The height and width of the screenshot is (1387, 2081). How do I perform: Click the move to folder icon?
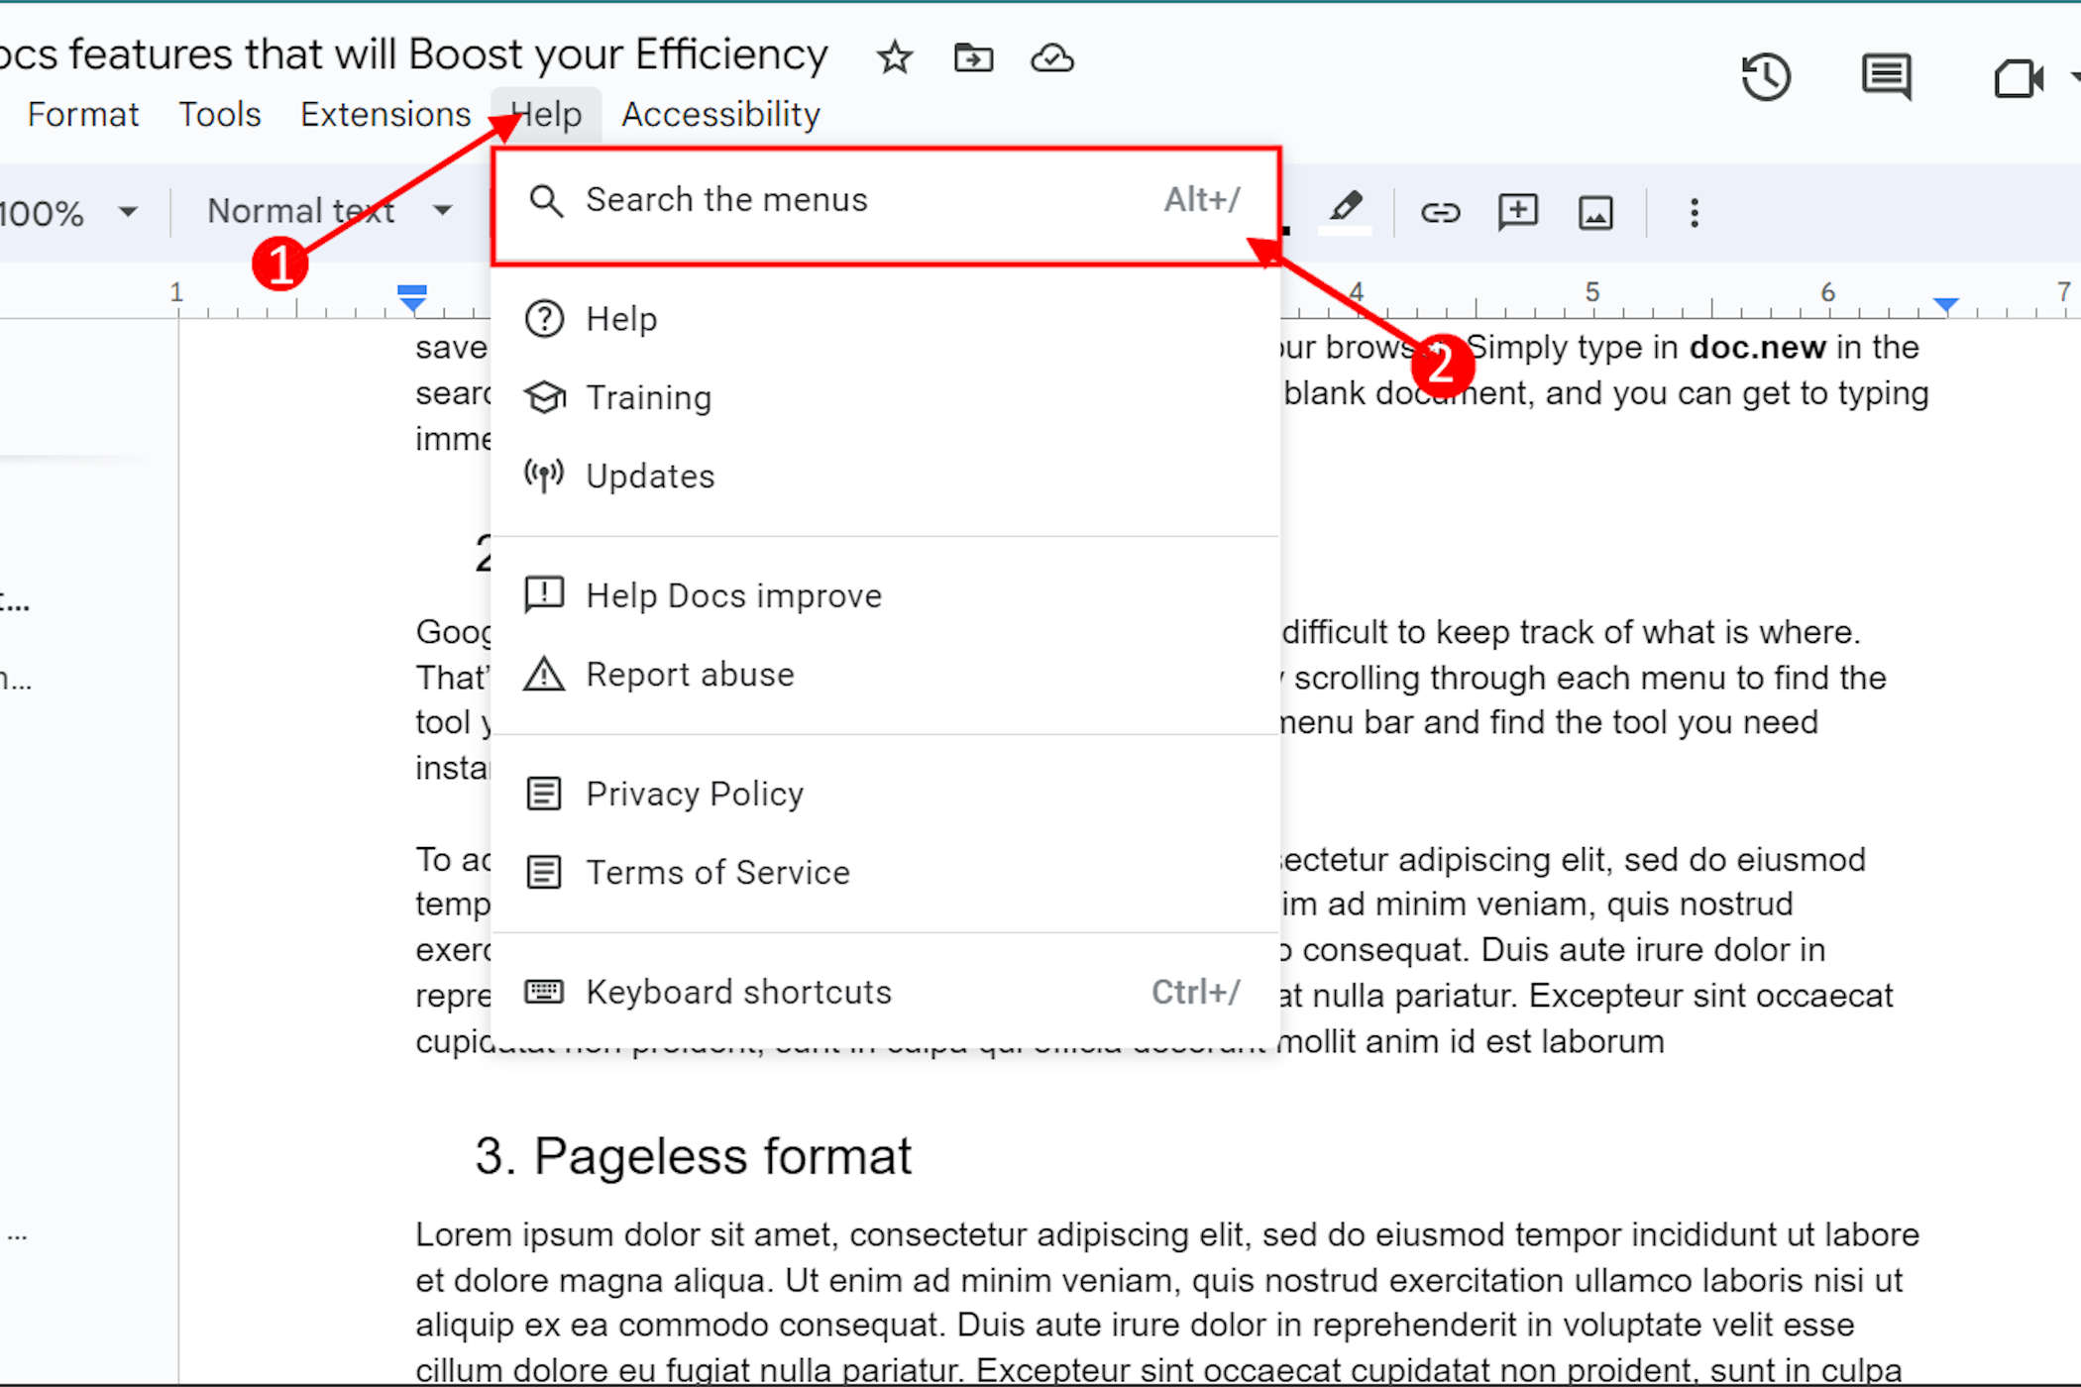[973, 57]
